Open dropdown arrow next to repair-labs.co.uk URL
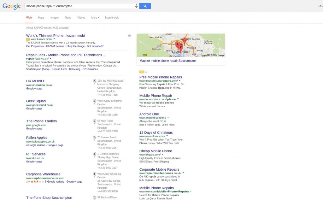 pos(51,58)
